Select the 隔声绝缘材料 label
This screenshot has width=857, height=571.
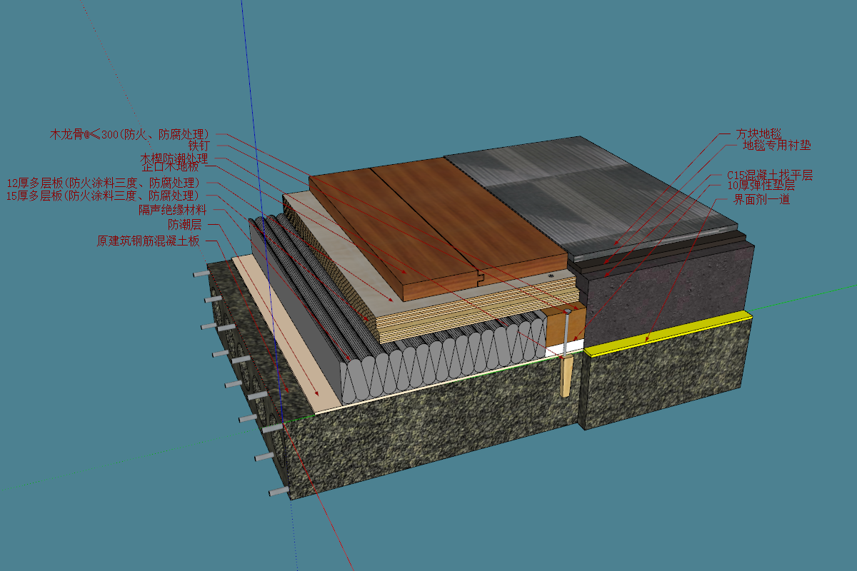[x=172, y=210]
